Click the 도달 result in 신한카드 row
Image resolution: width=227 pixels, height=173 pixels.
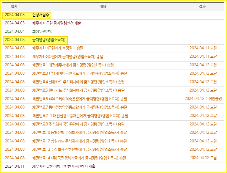[x=203, y=82]
